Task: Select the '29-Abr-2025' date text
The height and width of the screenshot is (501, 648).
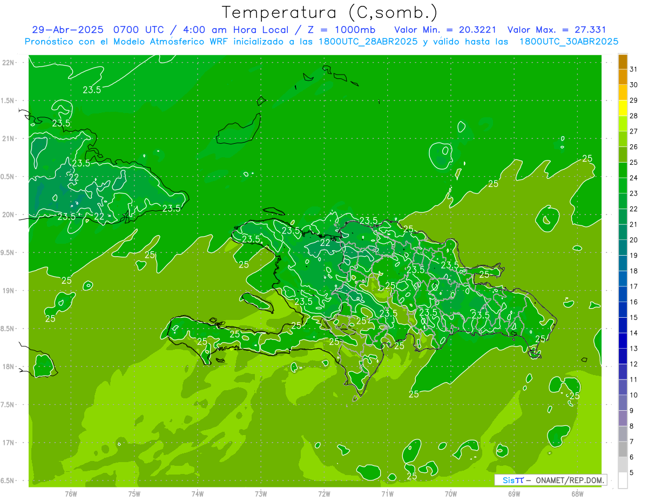Action: [x=68, y=30]
